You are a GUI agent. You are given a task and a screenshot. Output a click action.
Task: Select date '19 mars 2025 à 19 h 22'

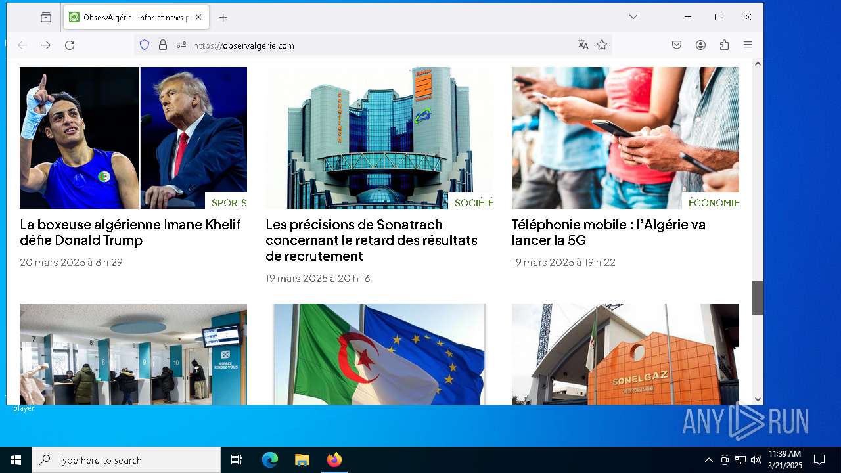click(564, 263)
